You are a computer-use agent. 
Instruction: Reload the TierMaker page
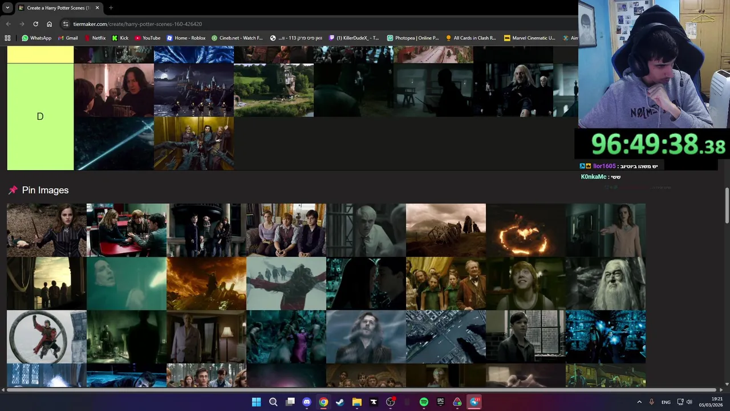[x=35, y=24]
